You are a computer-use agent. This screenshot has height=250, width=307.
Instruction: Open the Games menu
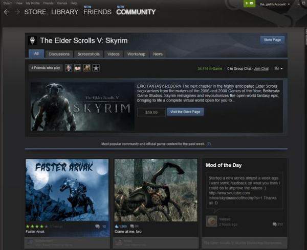click(x=61, y=3)
